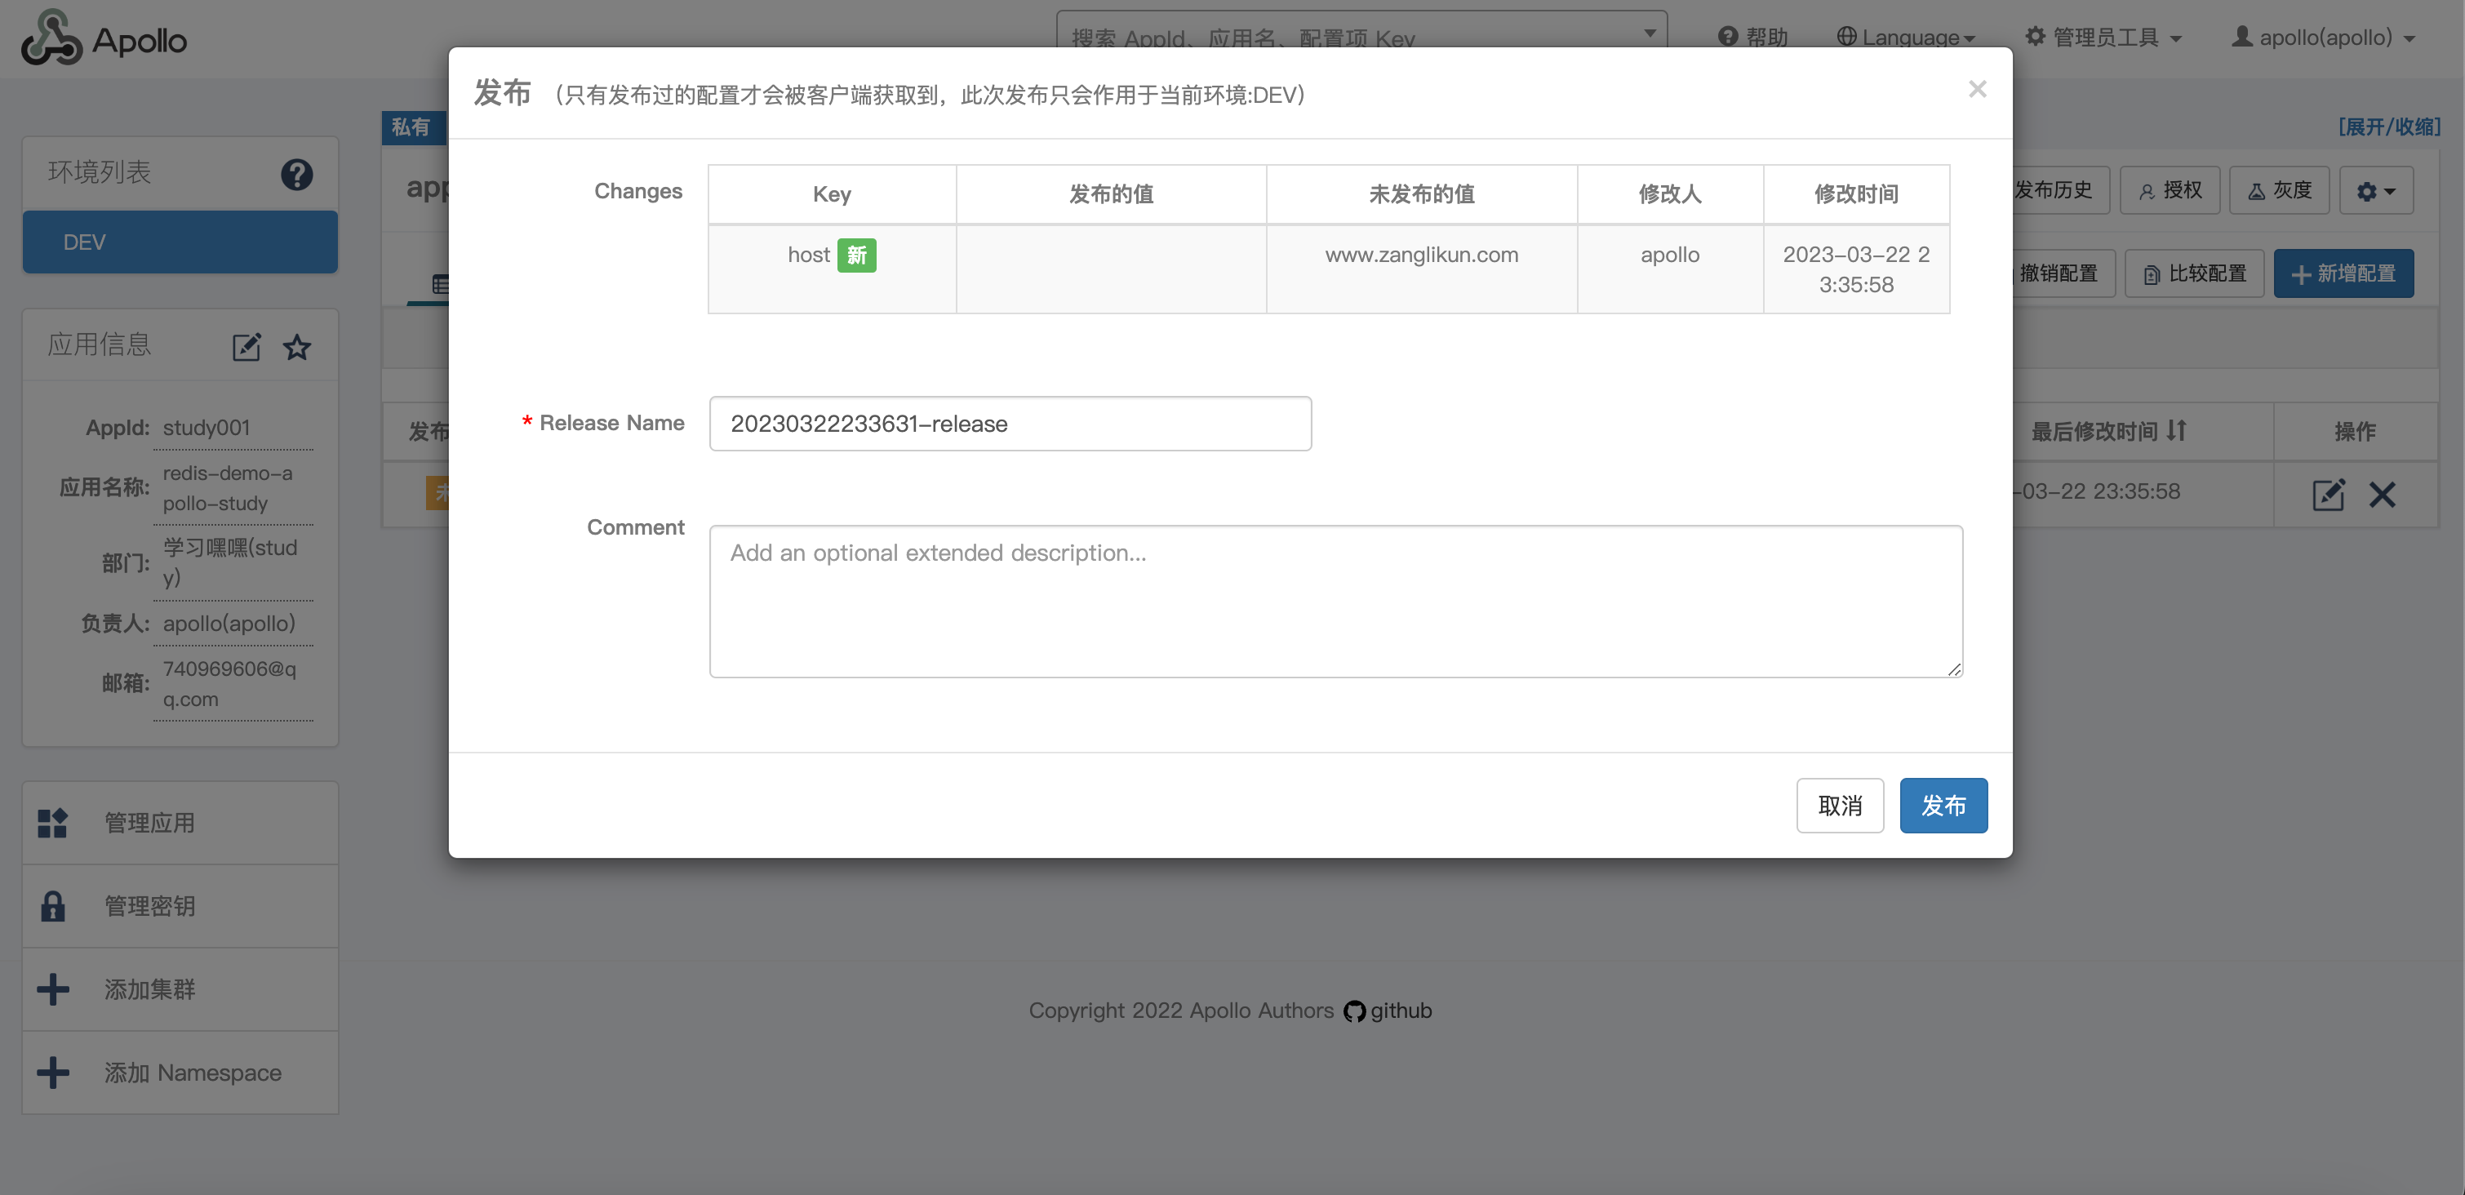
Task: Select the DEV environment
Action: (180, 242)
